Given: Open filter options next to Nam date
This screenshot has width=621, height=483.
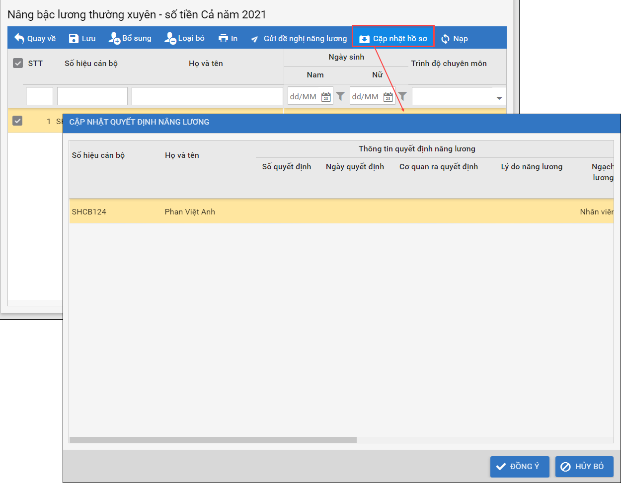Looking at the screenshot, I should [x=340, y=96].
